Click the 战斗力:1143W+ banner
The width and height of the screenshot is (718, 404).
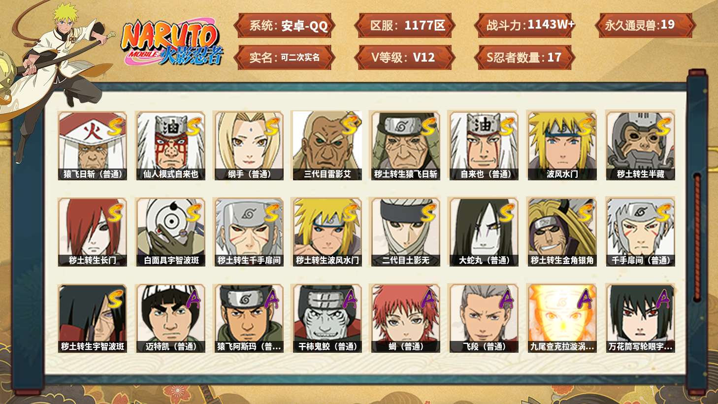[x=525, y=25]
